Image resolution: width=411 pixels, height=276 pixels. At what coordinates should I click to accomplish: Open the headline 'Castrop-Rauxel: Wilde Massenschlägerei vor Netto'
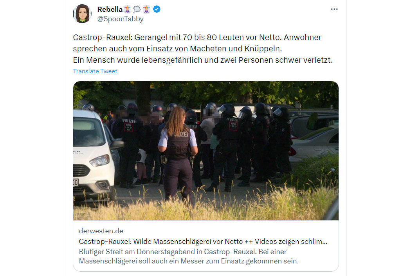(x=203, y=241)
